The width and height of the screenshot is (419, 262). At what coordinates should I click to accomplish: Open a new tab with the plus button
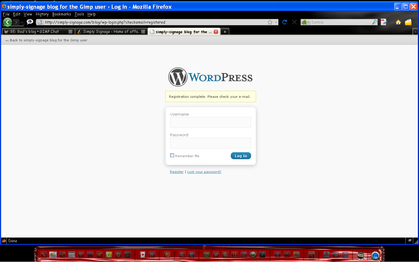coord(225,32)
